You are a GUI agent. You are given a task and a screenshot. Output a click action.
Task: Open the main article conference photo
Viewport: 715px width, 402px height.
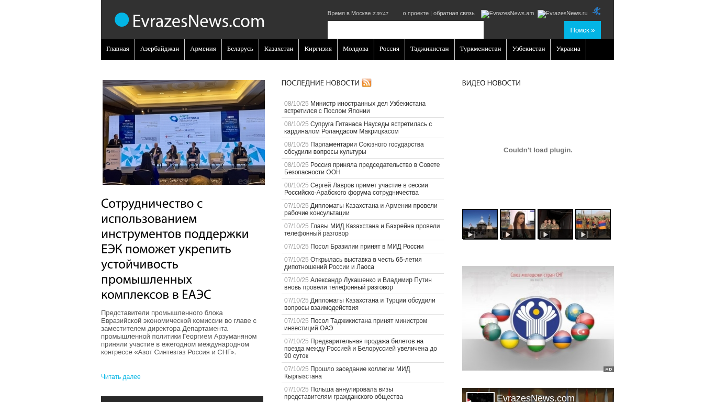184,132
